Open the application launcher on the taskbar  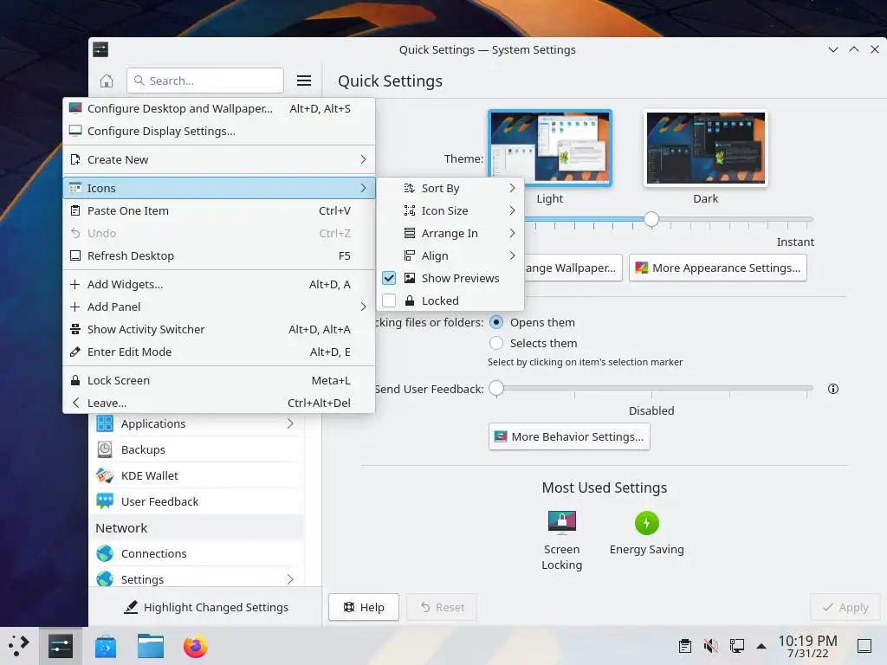(x=19, y=646)
